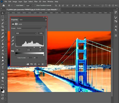Screen dimensions: 119x103
Task: Select the Hand tool
Action: [x=3, y=78]
